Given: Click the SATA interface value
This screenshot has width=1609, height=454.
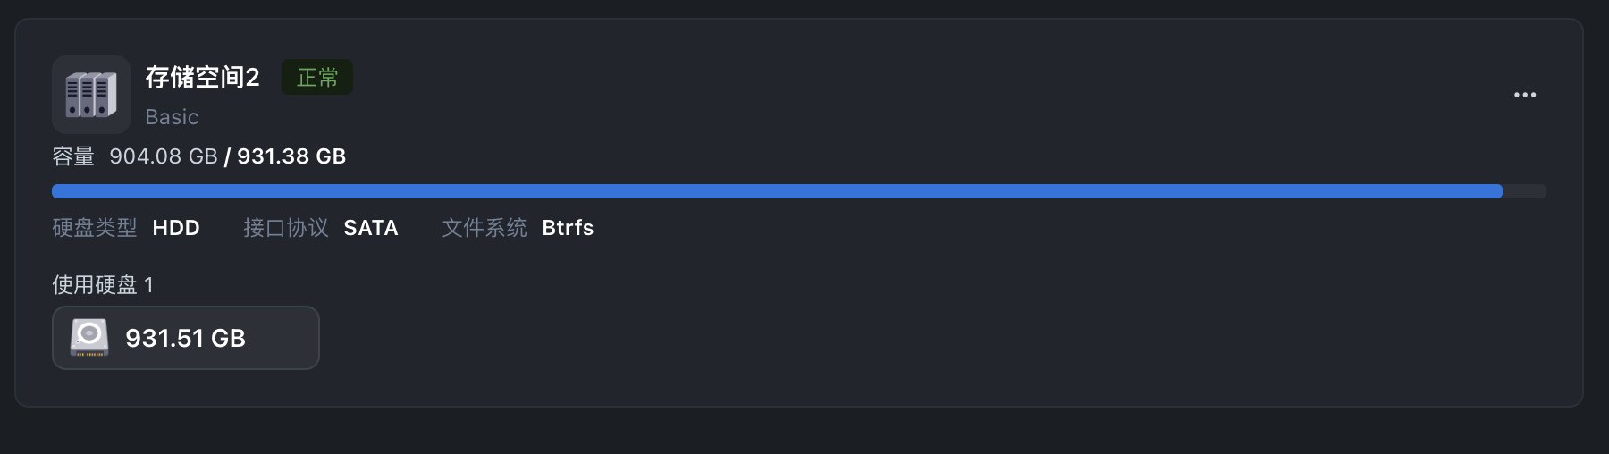Looking at the screenshot, I should tap(371, 228).
